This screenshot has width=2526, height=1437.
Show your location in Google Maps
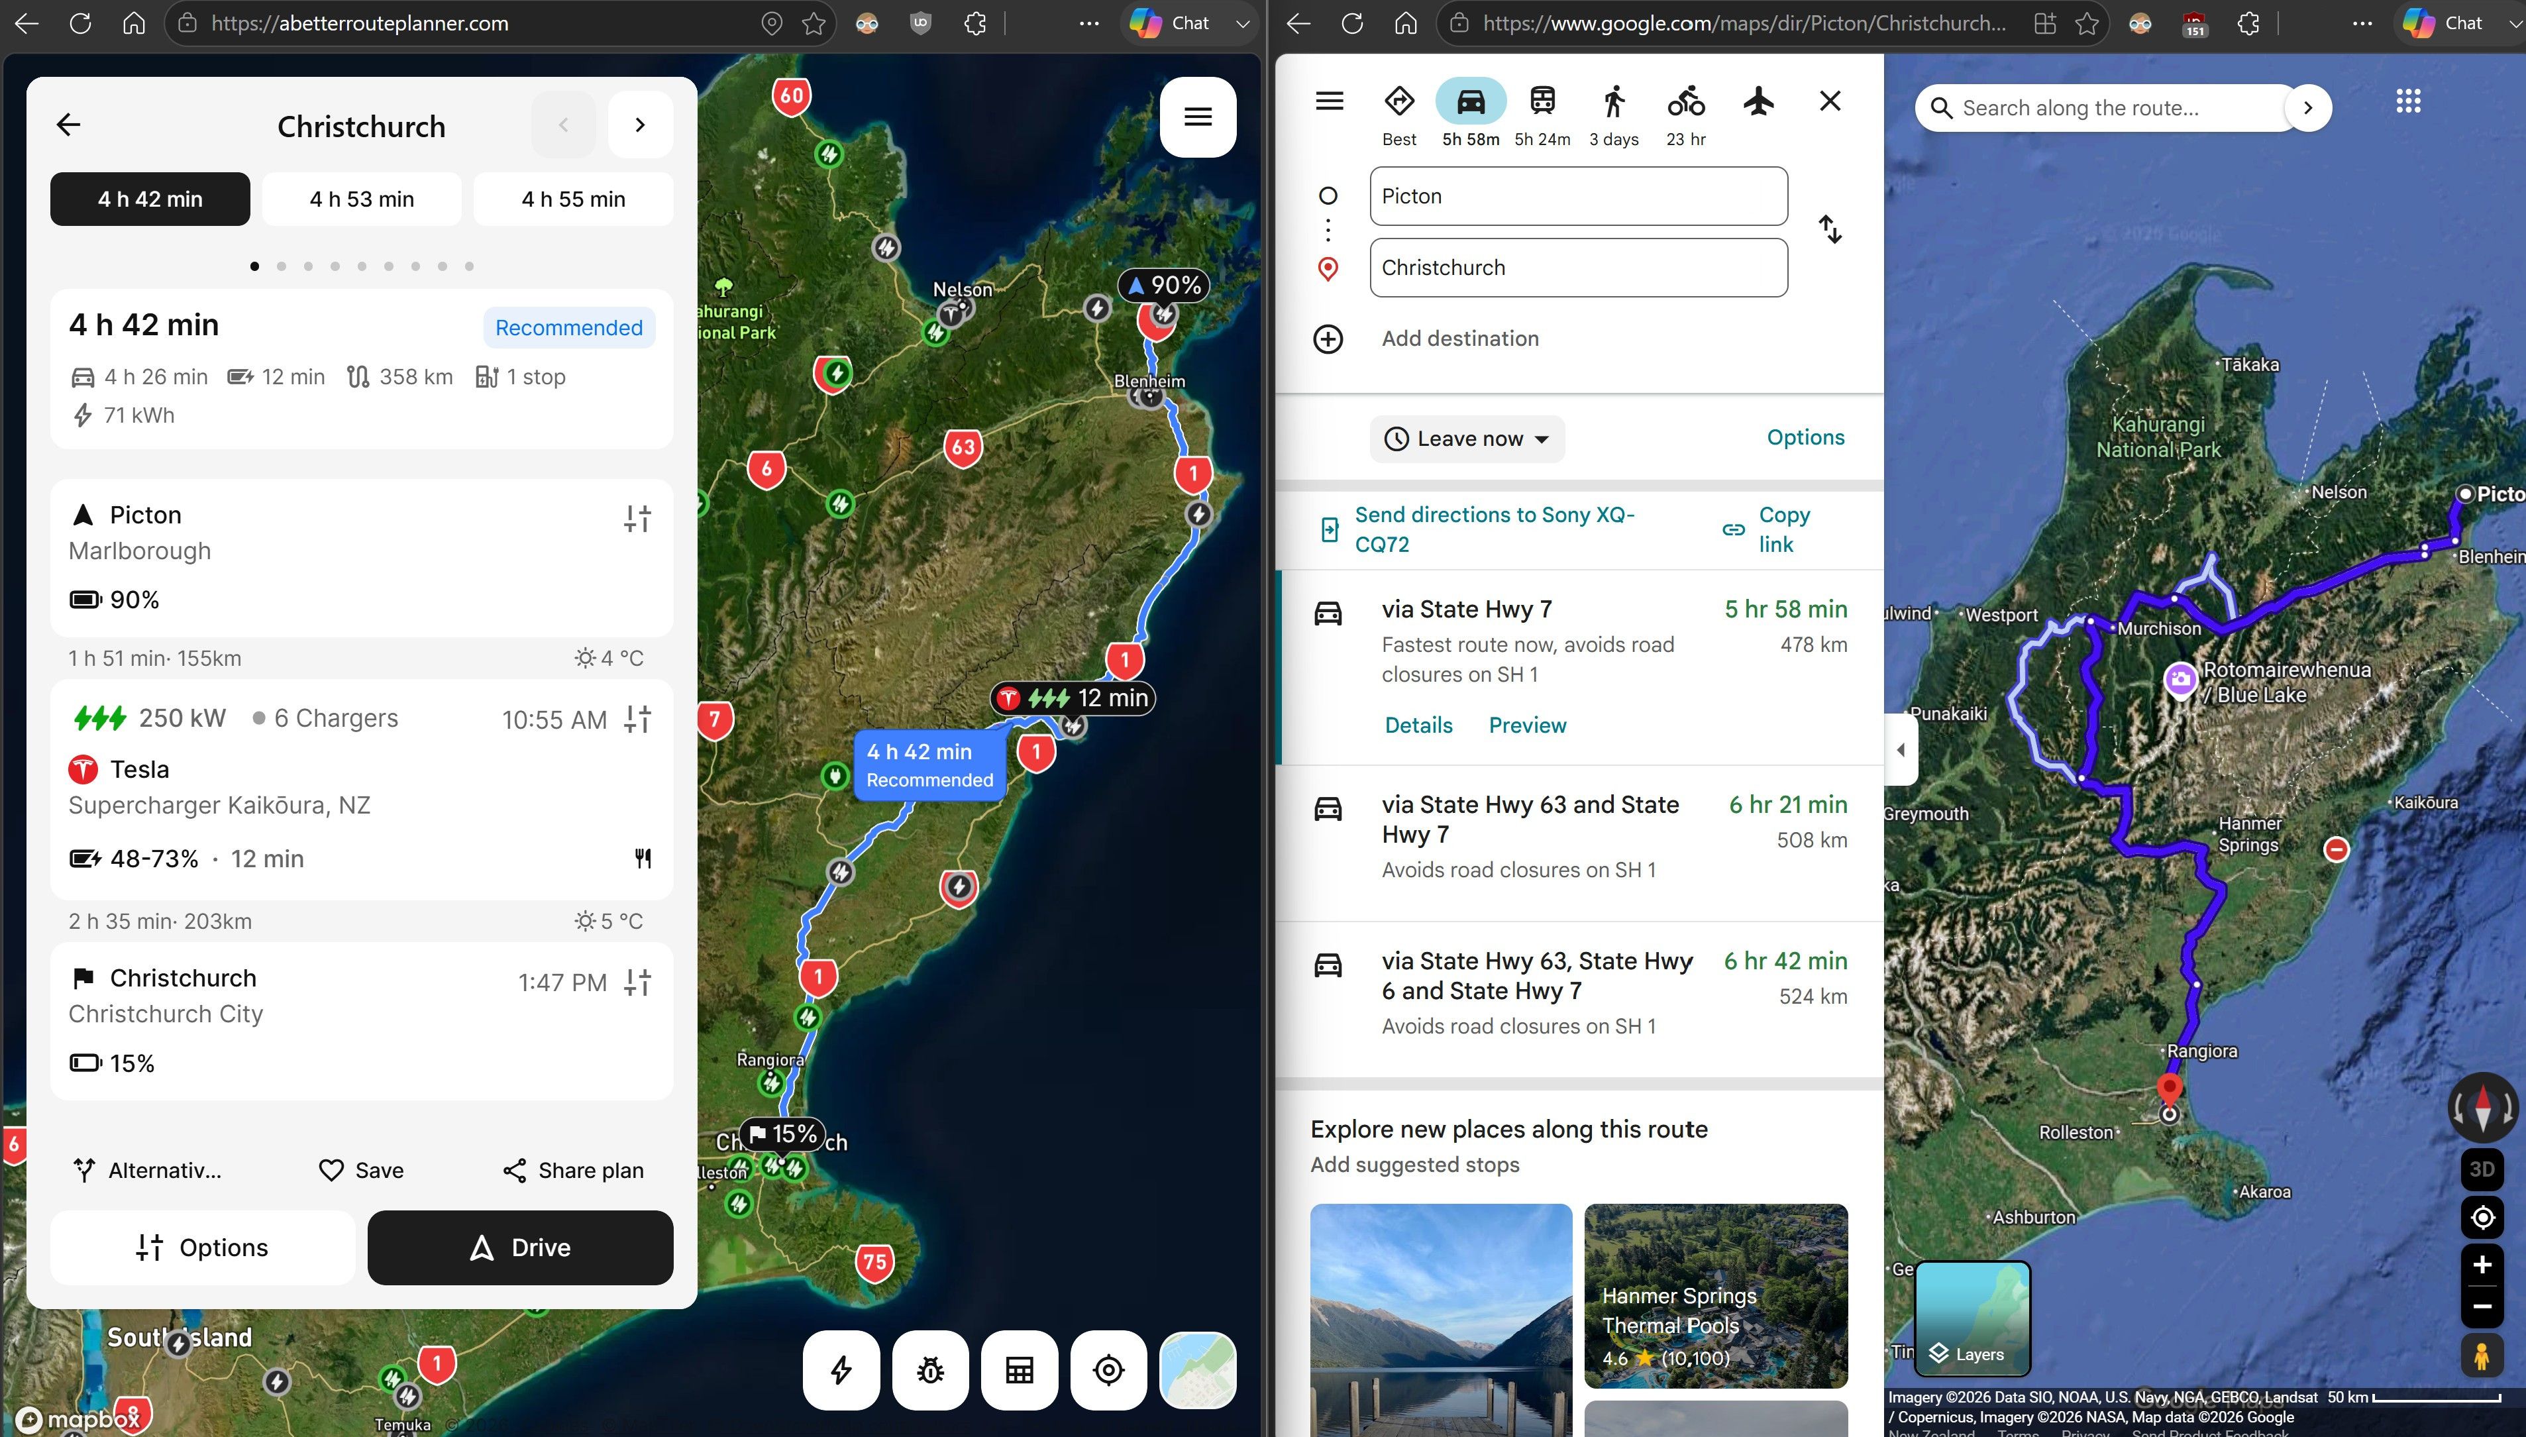click(x=2482, y=1218)
